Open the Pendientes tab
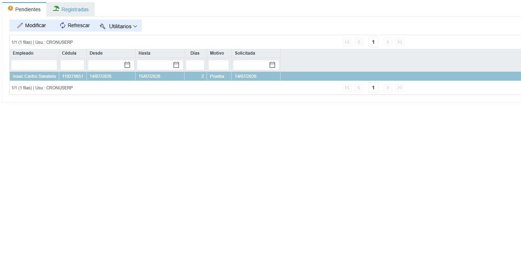The height and width of the screenshot is (262, 521). 24,9
